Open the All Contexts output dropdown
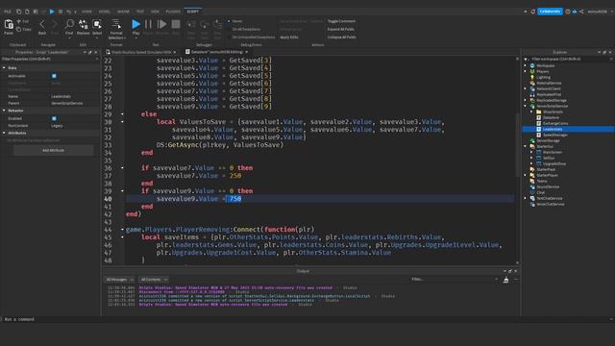This screenshot has width=615, height=346. point(154,280)
